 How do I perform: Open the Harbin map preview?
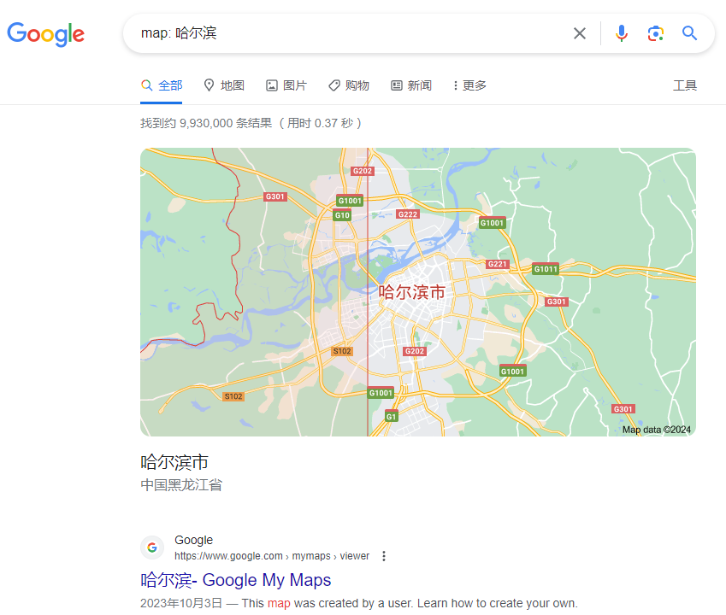click(417, 292)
